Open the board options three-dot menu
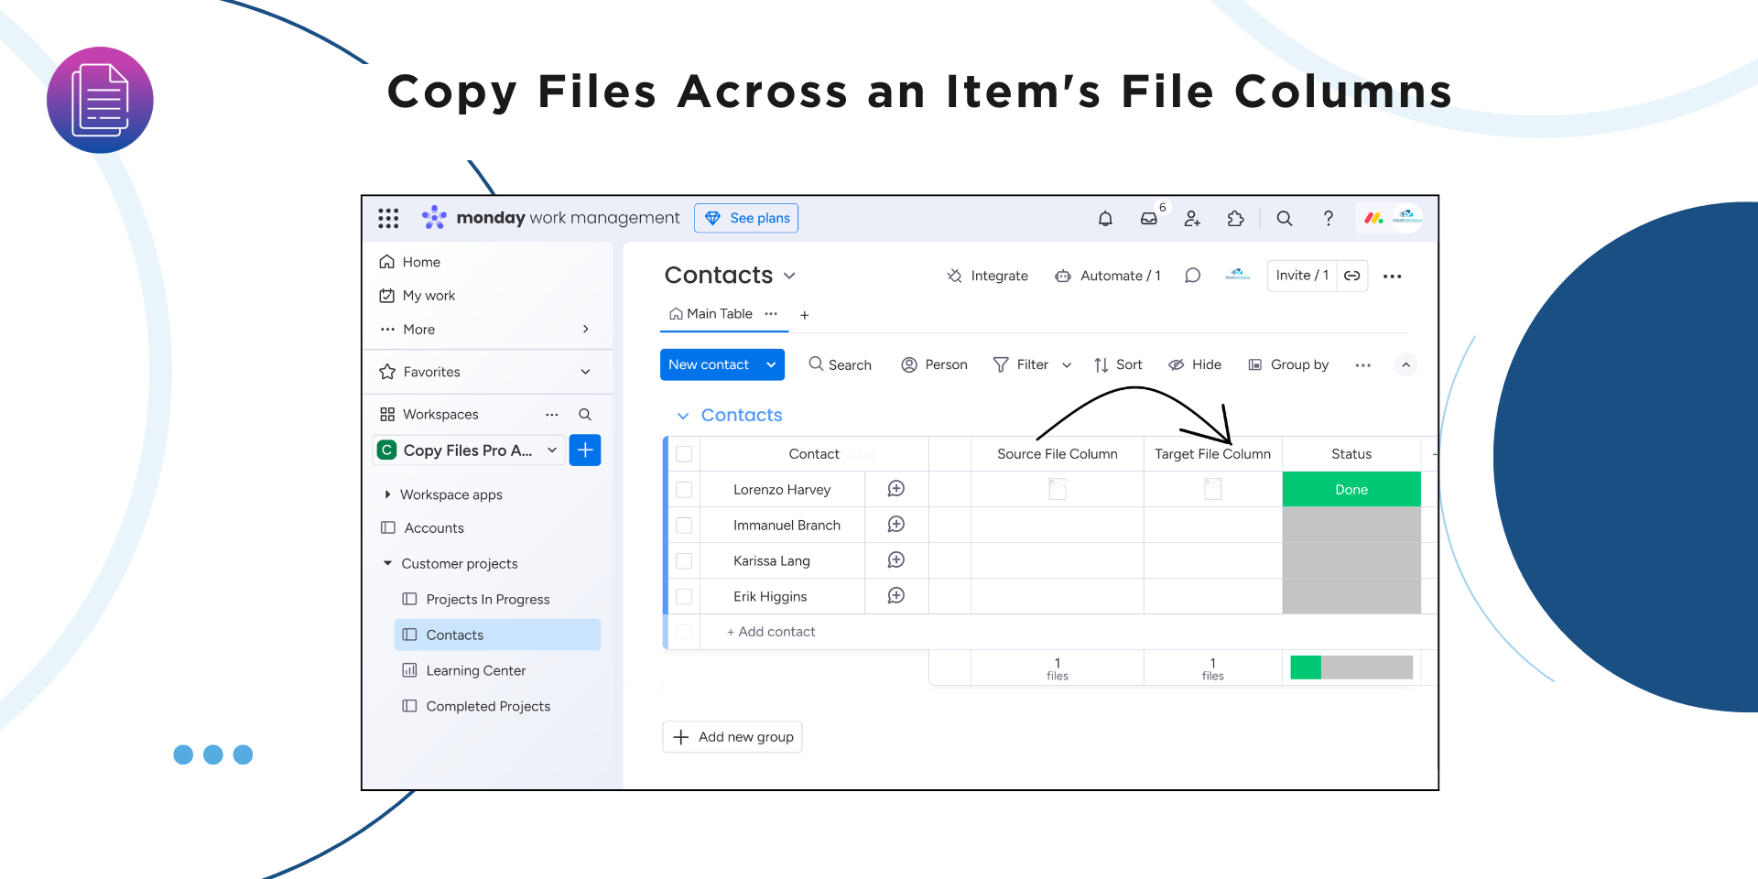1758x879 pixels. point(1392,276)
